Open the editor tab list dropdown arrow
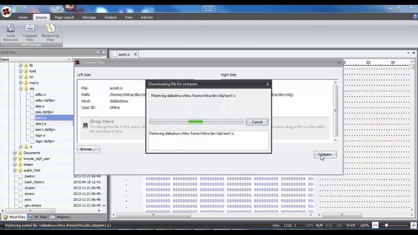Screen dimensions: 418x235 408,53
